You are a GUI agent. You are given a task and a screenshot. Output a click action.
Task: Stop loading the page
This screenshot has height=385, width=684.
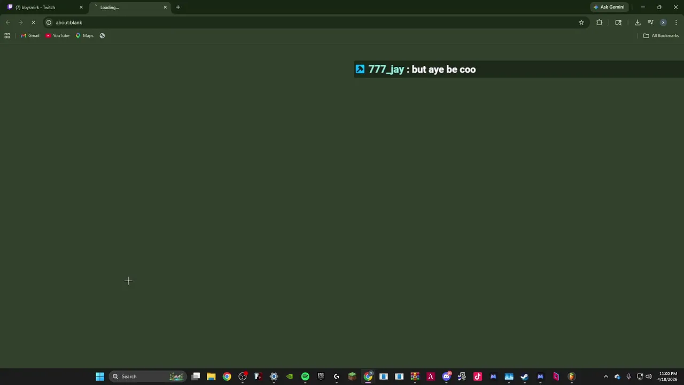pos(33,22)
